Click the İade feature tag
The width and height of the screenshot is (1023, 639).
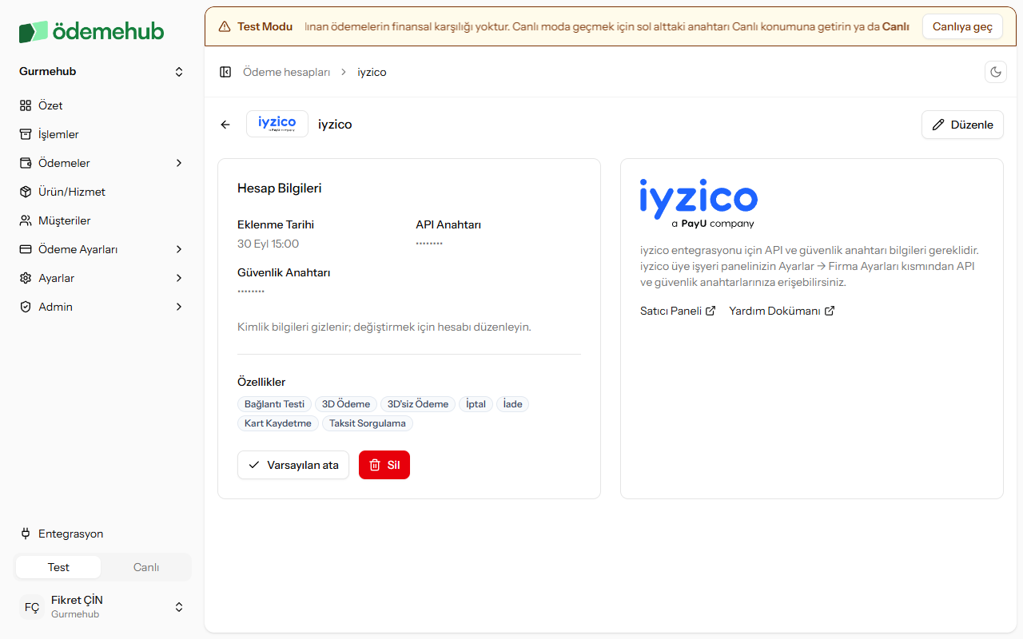click(512, 404)
